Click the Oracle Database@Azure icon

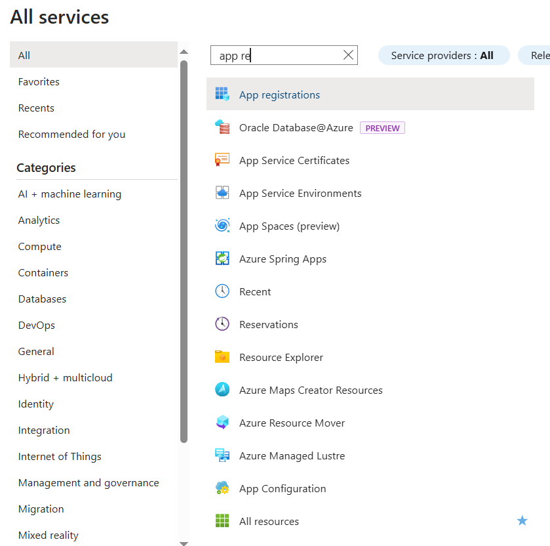click(x=222, y=127)
